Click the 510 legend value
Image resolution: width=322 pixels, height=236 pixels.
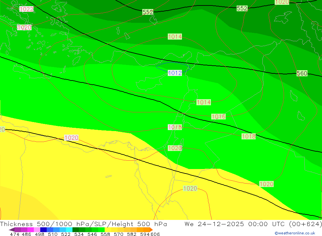(52, 234)
